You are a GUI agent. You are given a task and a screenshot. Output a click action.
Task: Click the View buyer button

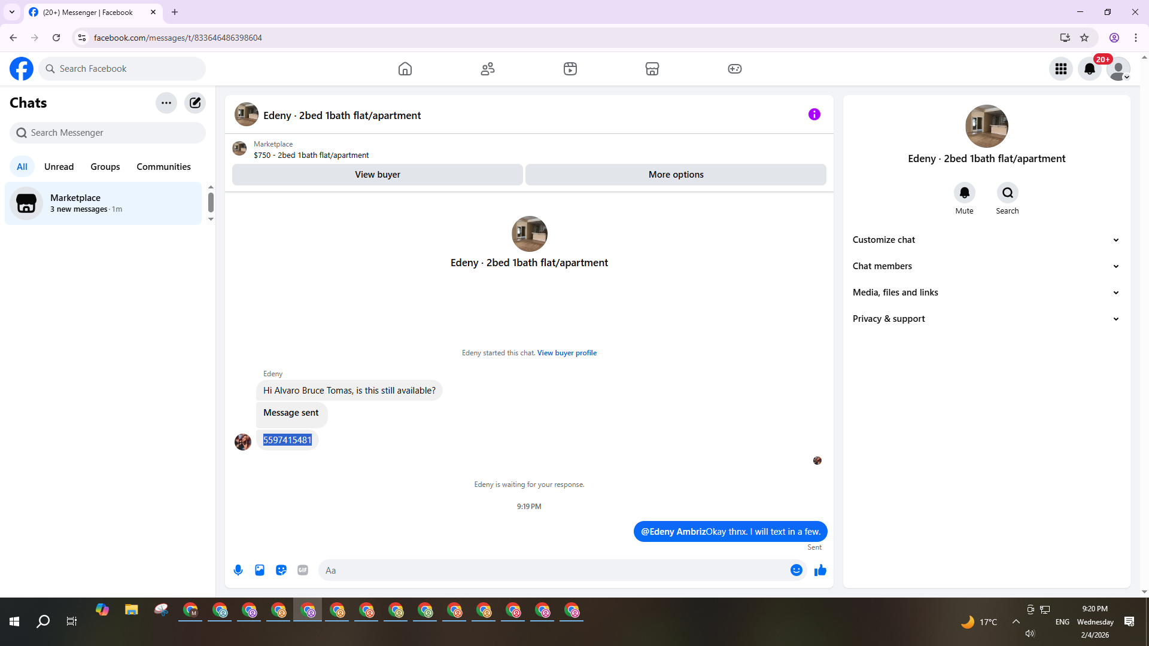[x=377, y=175]
